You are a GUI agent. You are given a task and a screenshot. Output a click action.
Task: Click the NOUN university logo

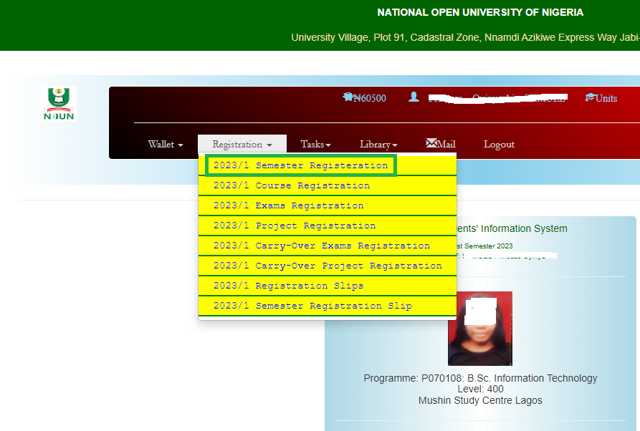[59, 104]
